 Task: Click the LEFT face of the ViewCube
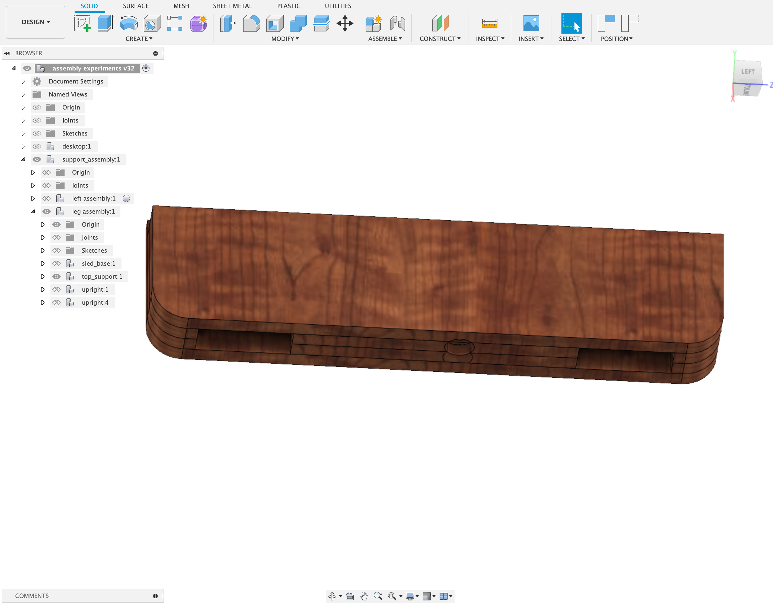(x=748, y=72)
